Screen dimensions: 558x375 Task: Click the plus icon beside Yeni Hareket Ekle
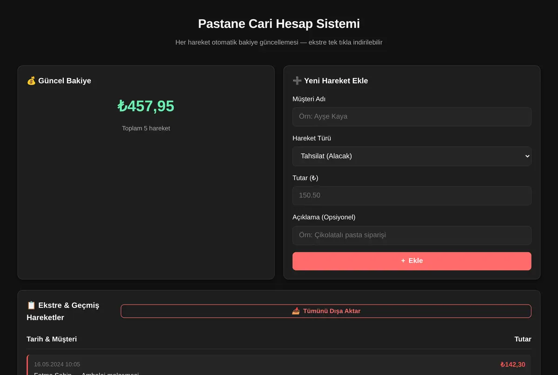tap(297, 81)
